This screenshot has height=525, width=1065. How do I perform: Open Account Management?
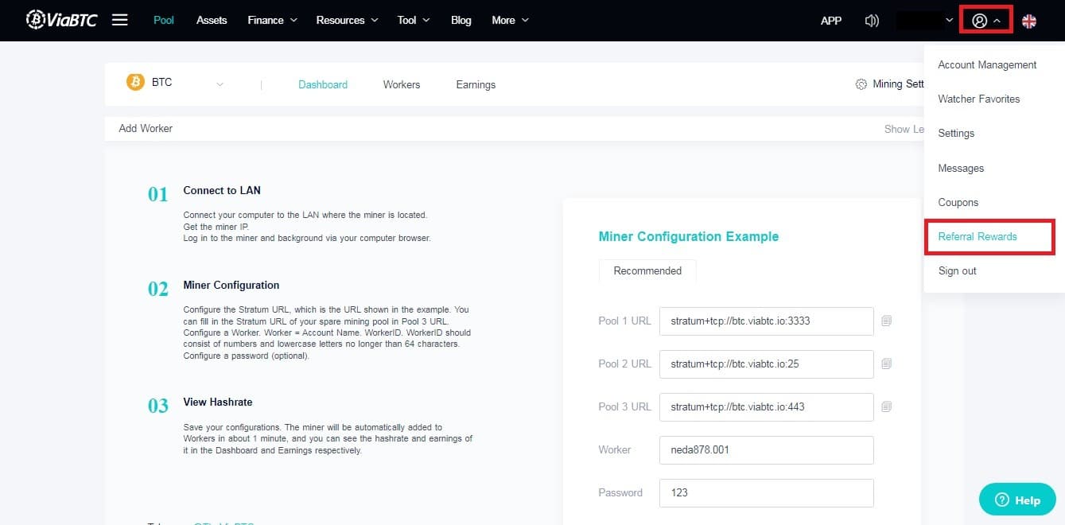(987, 64)
